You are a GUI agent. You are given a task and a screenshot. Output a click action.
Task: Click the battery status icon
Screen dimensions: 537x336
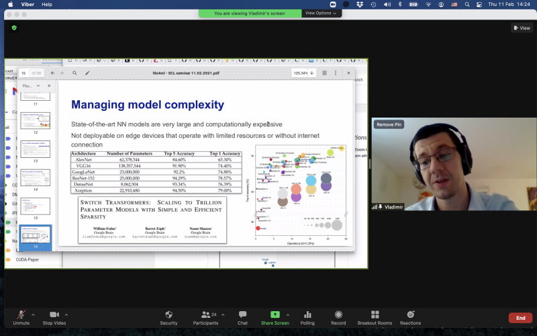click(x=413, y=5)
